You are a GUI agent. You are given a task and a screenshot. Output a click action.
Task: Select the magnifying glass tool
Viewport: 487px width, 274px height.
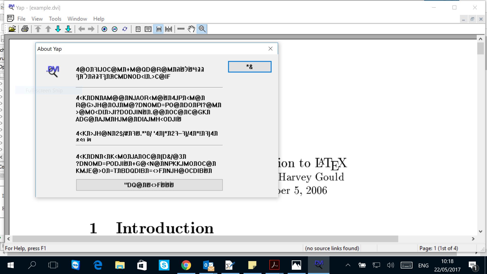[202, 29]
